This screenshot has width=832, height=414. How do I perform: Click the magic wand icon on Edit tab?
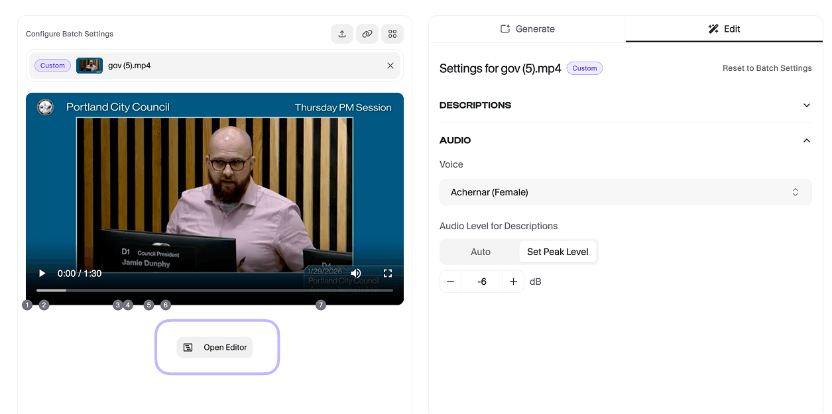coord(713,28)
